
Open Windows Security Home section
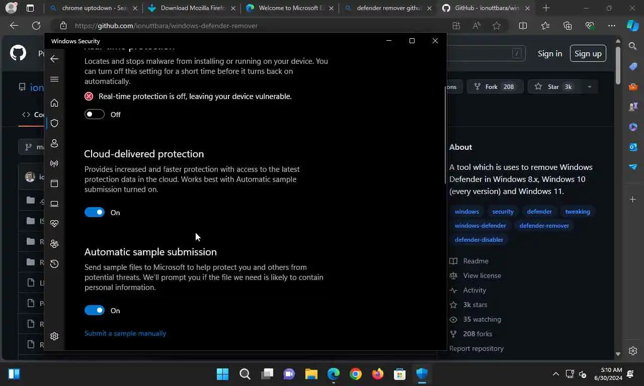[54, 103]
